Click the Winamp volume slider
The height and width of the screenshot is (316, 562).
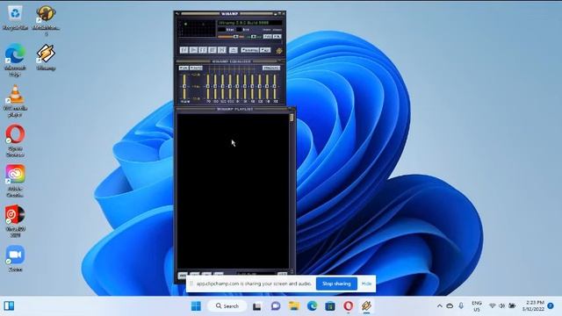[x=230, y=37]
